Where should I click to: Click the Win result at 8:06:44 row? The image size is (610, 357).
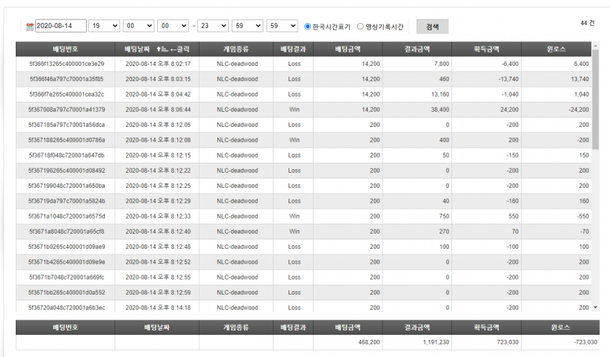294,110
